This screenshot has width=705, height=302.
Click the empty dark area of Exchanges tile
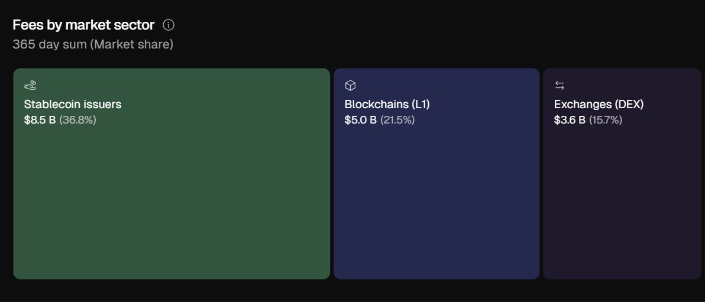click(622, 207)
